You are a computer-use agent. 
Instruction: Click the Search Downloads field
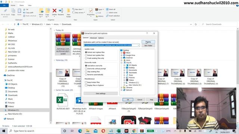tap(218, 24)
